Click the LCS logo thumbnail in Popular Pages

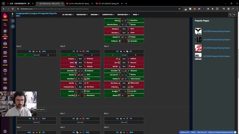(x=198, y=40)
